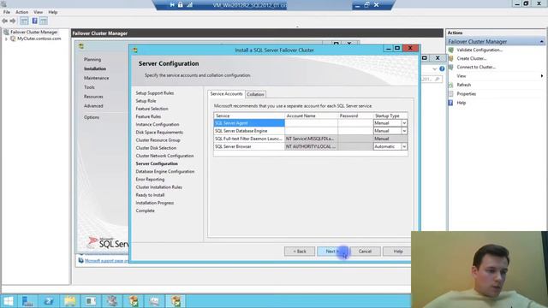
Task: Click the Cluster Network Configuration wizard step
Action: [x=164, y=156]
